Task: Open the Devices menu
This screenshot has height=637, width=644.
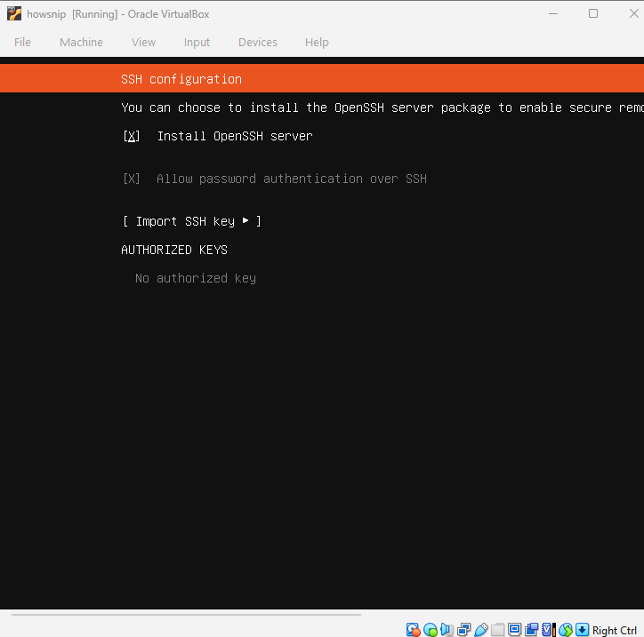Action: click(258, 43)
